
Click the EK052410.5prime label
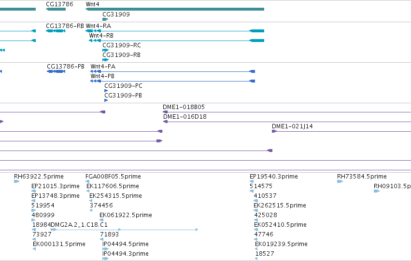point(281,225)
